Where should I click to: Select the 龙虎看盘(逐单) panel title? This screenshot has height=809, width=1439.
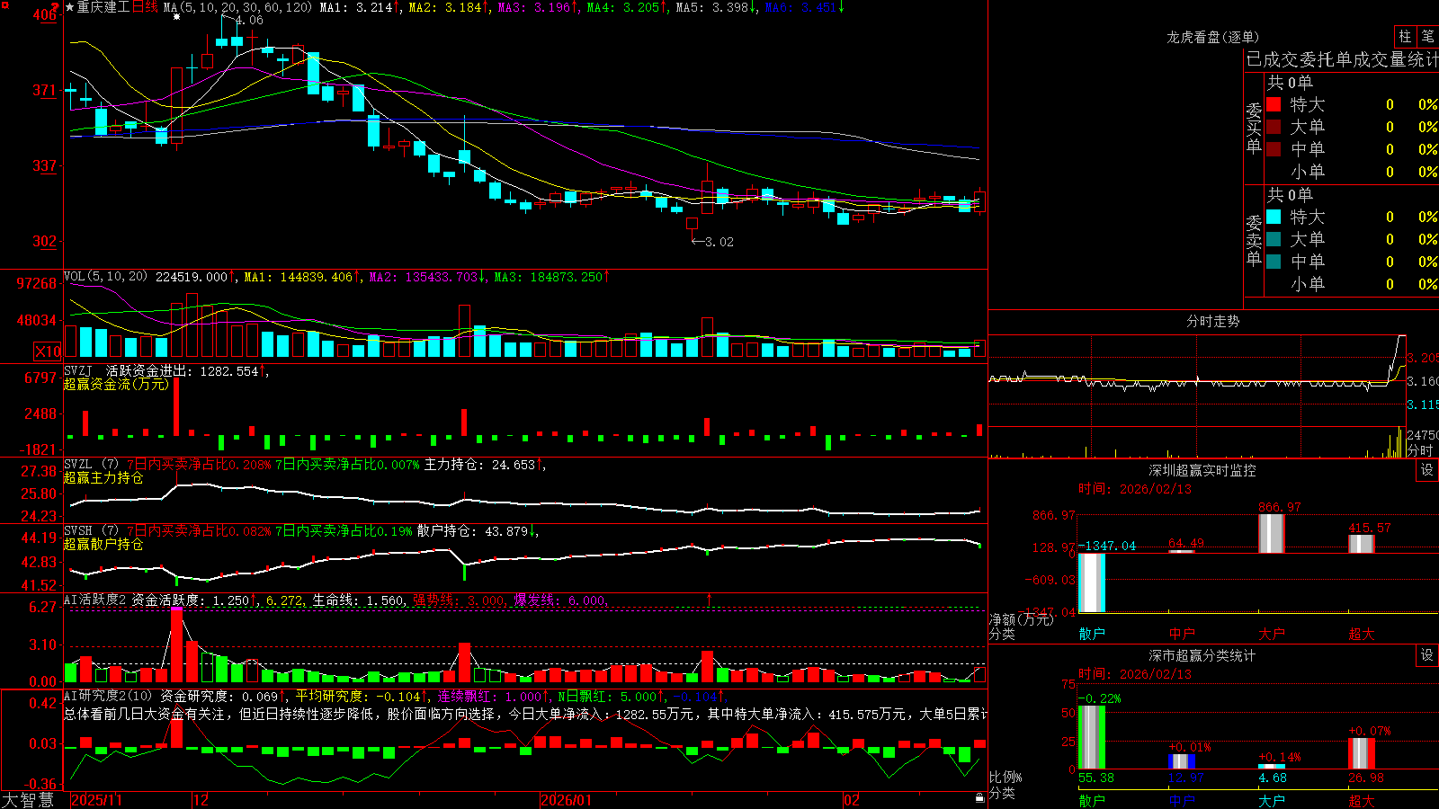pyautogui.click(x=1212, y=37)
